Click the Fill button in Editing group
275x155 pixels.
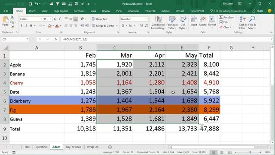pyautogui.click(x=224, y=22)
